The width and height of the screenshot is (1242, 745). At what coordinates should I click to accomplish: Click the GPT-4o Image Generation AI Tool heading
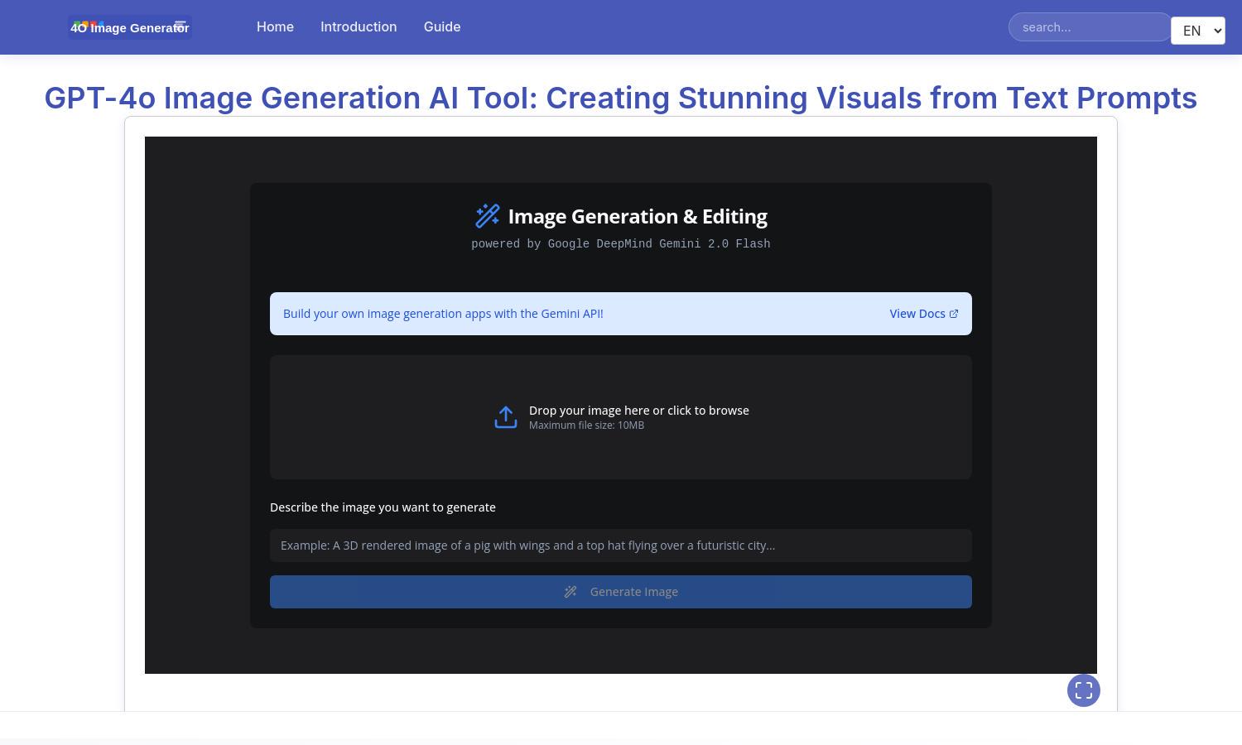pyautogui.click(x=621, y=98)
